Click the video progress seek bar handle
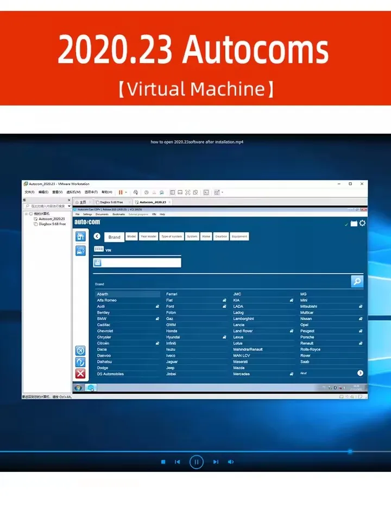391x522 pixels. tap(350, 451)
